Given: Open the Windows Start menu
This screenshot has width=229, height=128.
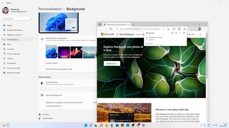Looking at the screenshot, I should [x=86, y=125].
